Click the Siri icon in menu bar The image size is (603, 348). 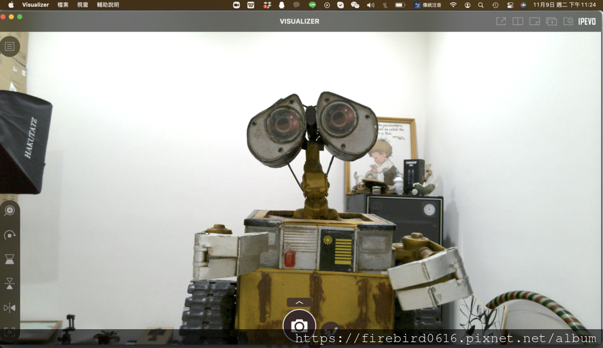[523, 5]
